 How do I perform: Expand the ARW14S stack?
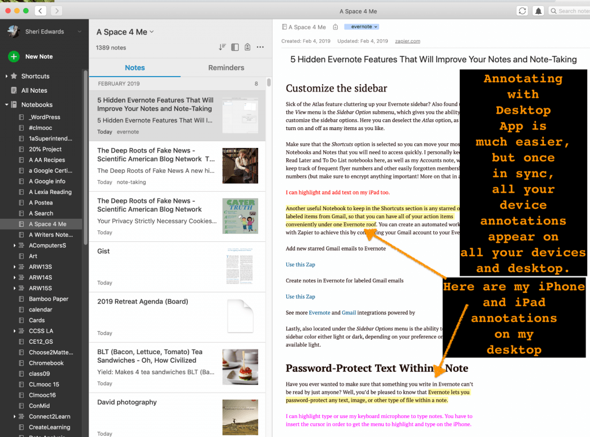[x=14, y=277]
